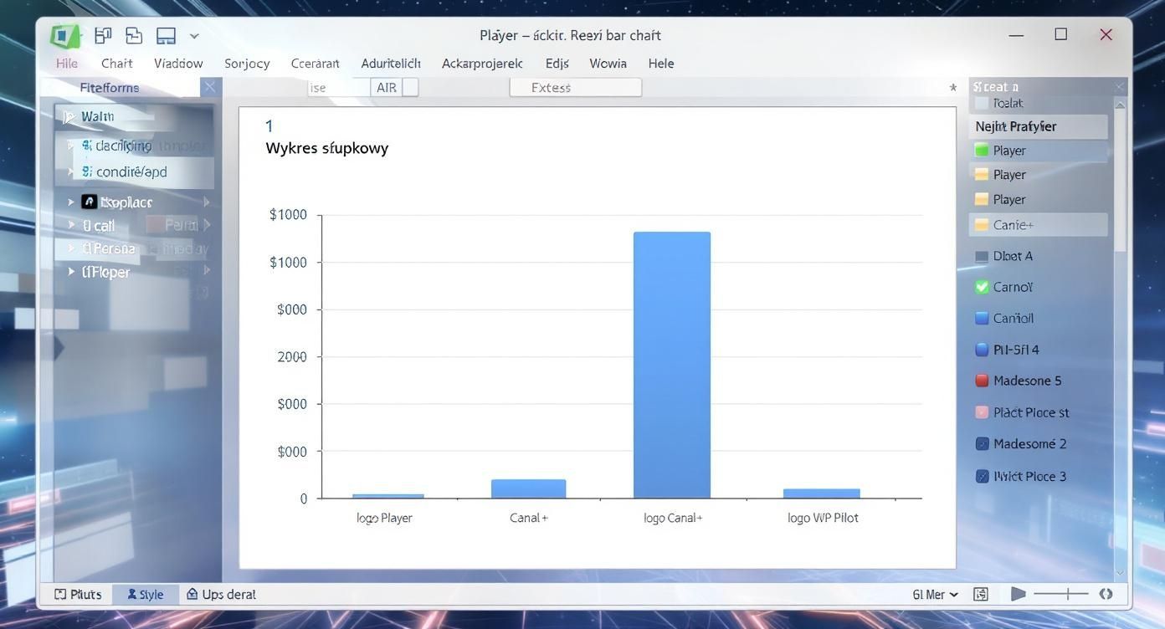
Task: Click the status bar slider track
Action: (x=1061, y=595)
